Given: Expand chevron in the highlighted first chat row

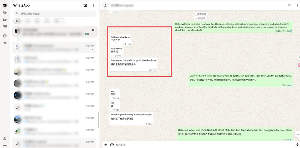Looking at the screenshot, I should (x=93, y=50).
